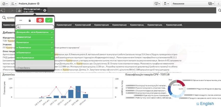Screen dimensions: 221x107
Task: Click the English language link
Action: coord(207,104)
